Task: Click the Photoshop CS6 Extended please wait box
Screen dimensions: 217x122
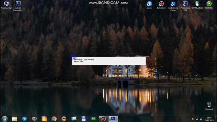Action: pos(109,61)
